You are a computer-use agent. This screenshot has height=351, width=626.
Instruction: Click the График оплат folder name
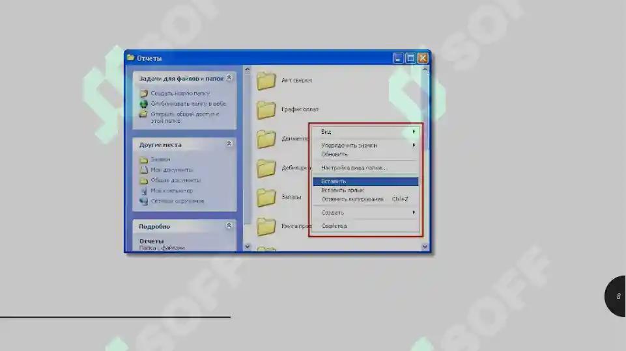pos(300,109)
